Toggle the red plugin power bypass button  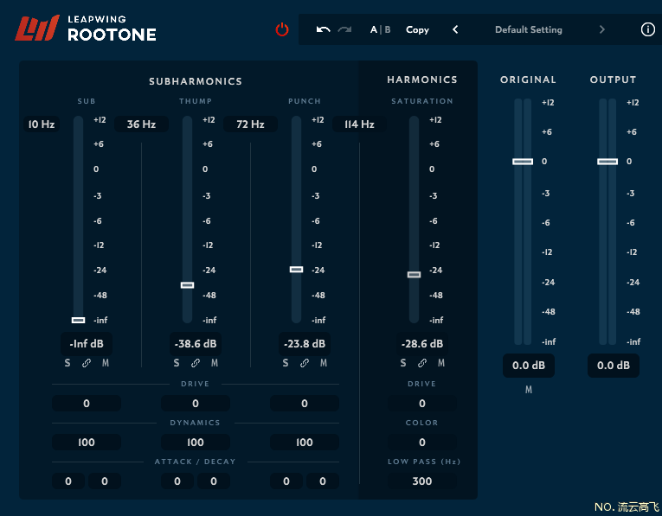[x=282, y=30]
